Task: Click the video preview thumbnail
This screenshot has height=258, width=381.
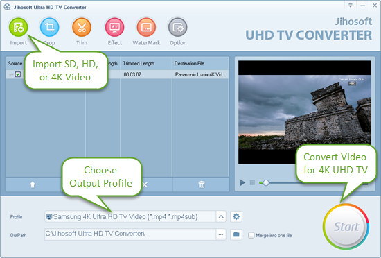Action: point(305,112)
